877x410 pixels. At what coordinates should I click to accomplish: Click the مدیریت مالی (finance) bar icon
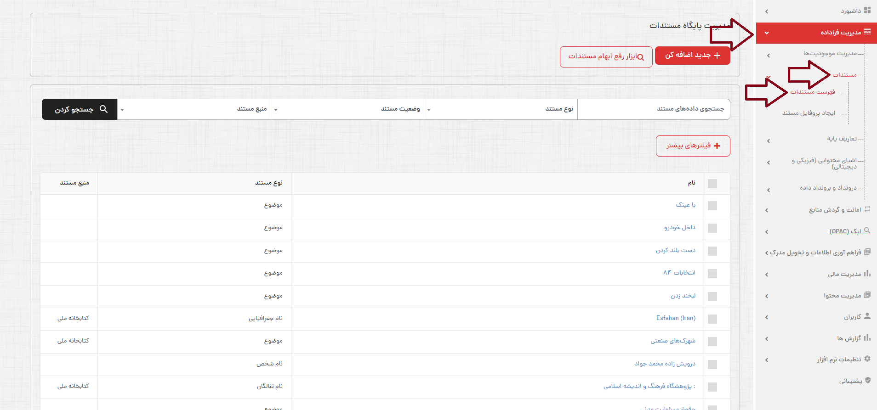[867, 273]
